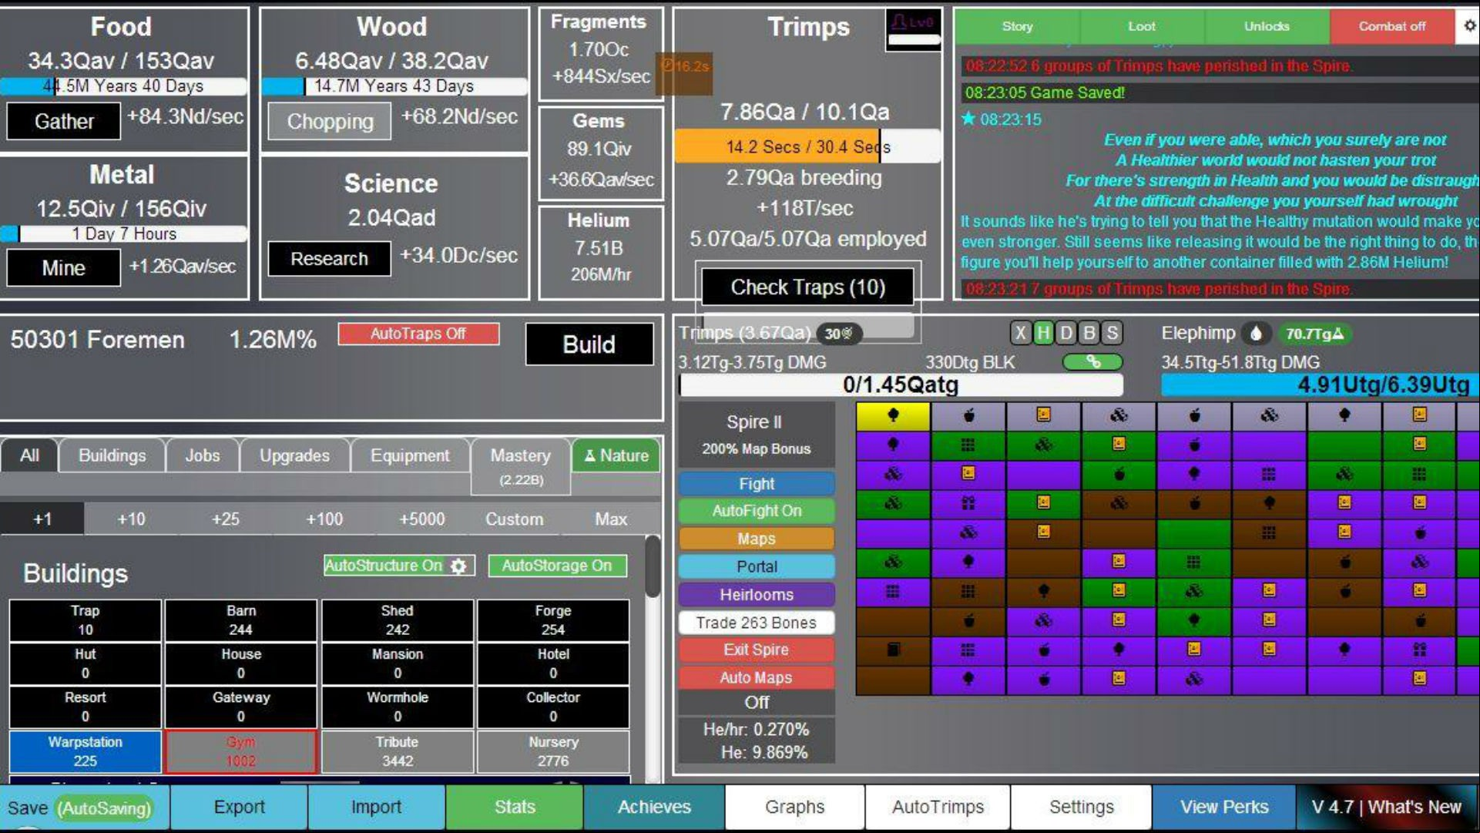
Task: Click the Portal button
Action: point(757,566)
